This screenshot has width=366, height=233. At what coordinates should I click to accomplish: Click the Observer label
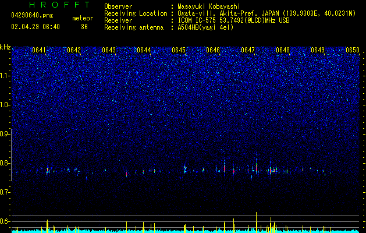click(118, 6)
